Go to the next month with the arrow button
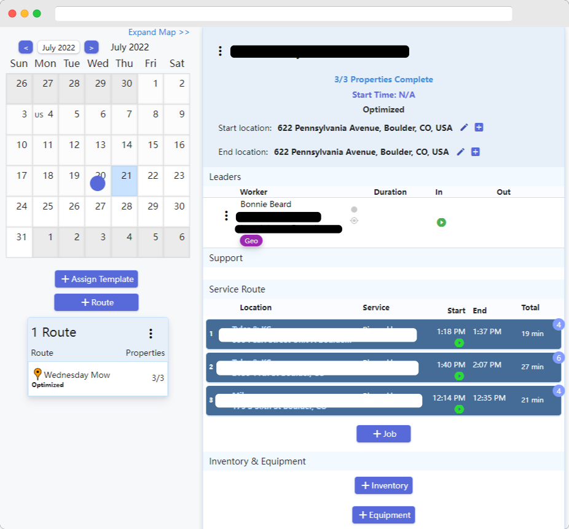The width and height of the screenshot is (569, 529). (x=91, y=47)
